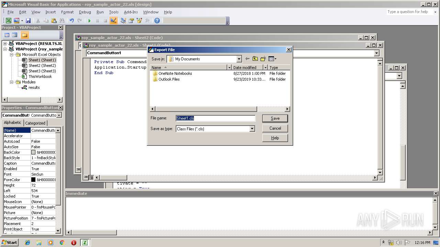Click the Undo toolbar icon
Image resolution: width=440 pixels, height=247 pixels.
pyautogui.click(x=71, y=21)
